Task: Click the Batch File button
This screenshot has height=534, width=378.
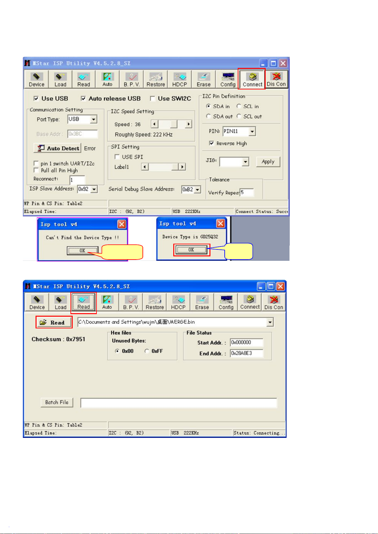Action: [57, 402]
